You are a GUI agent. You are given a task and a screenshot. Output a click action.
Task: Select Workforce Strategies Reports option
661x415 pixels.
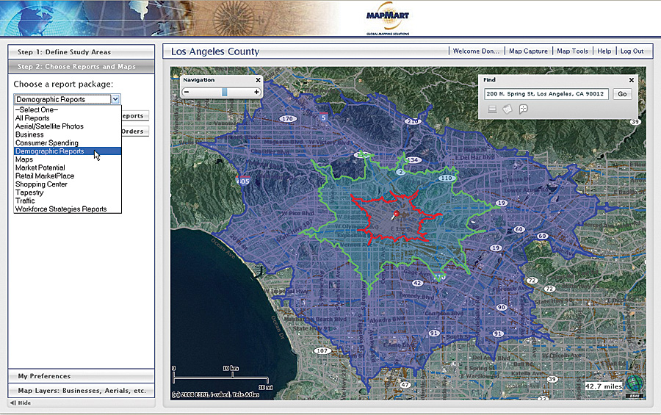[68, 209]
